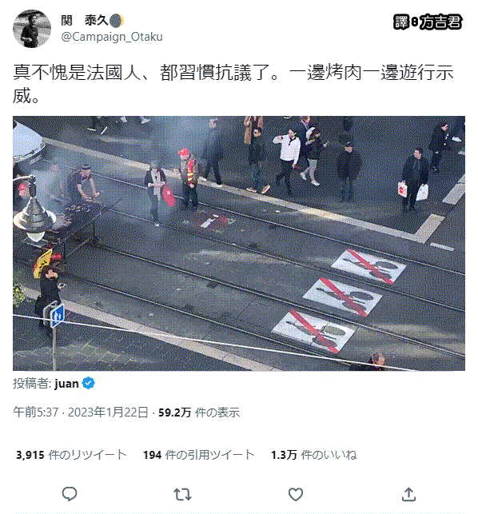This screenshot has width=478, height=514.
Task: Click the moon emoji next to the name
Action: [116, 21]
